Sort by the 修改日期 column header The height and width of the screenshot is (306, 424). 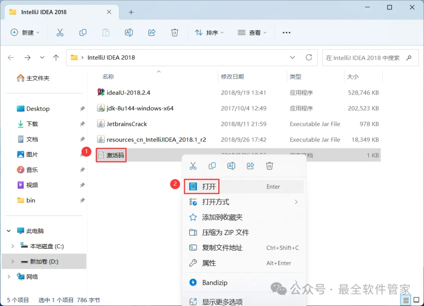pyautogui.click(x=232, y=77)
